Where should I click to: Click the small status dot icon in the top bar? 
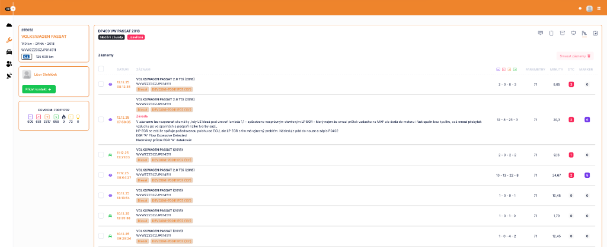[x=580, y=8]
